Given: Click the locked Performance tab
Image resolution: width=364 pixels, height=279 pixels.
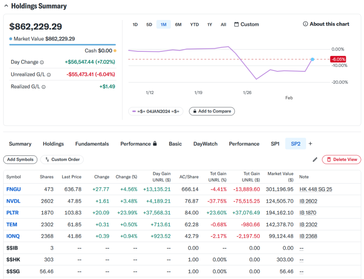Looking at the screenshot, I should click(x=138, y=144).
